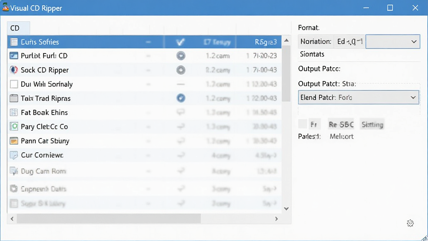Screen dimensions: 428x241
Task: Click the vertical scrollbar thumb of the list
Action: [x=286, y=74]
